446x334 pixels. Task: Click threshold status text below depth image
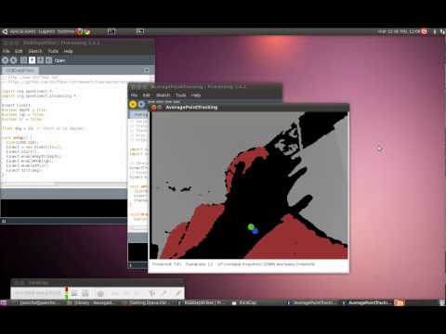(x=233, y=264)
